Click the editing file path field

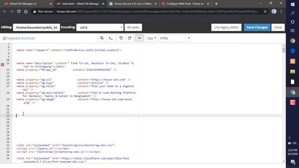(36, 28)
